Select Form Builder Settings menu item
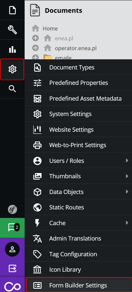 tap(78, 285)
